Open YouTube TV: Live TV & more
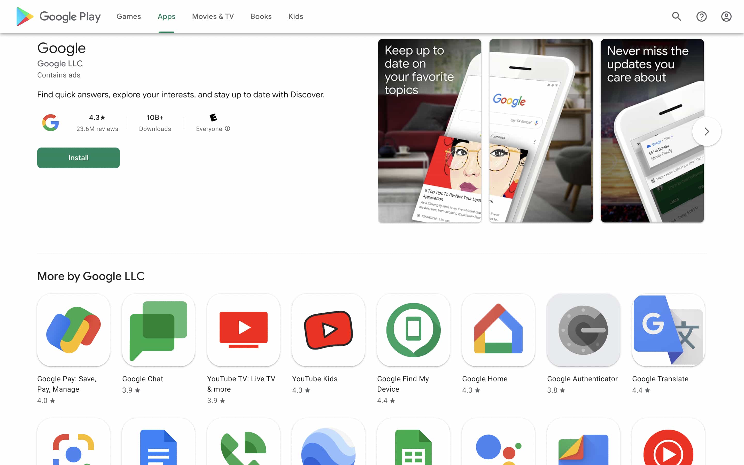Screen dimensions: 744x465 (243, 329)
